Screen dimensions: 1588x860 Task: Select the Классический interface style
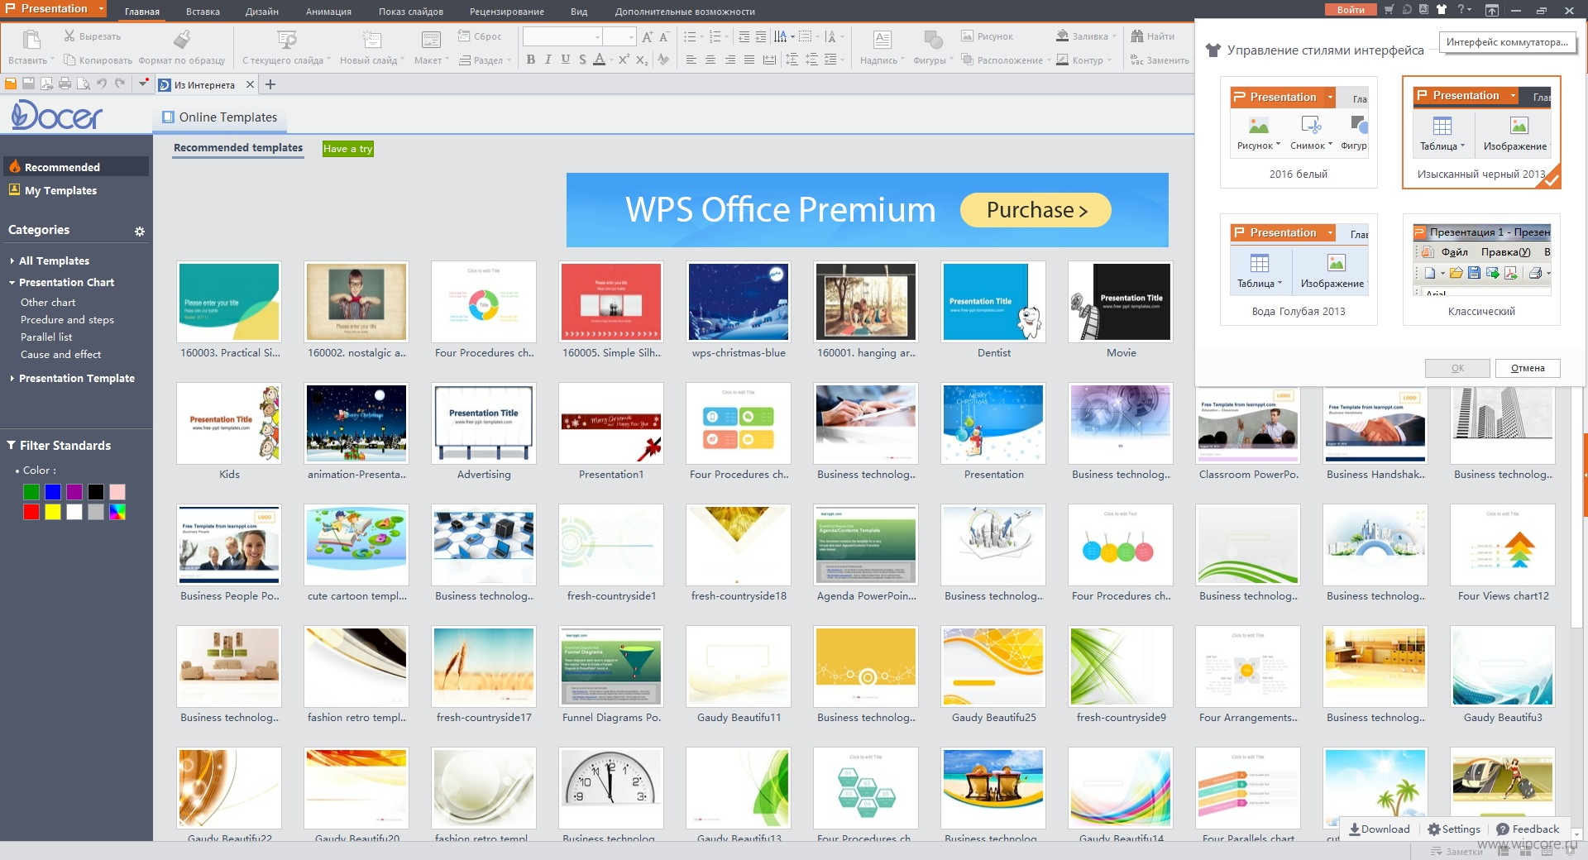1481,270
